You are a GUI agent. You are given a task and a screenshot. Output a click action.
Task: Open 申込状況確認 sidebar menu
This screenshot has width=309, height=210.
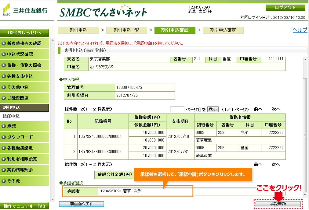click(24, 54)
